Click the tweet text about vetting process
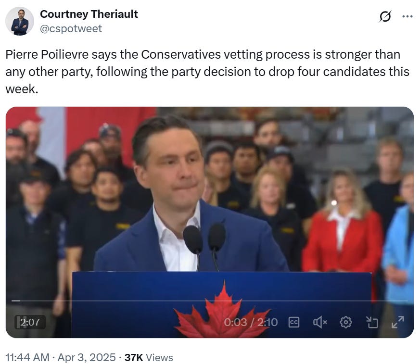 point(207,72)
